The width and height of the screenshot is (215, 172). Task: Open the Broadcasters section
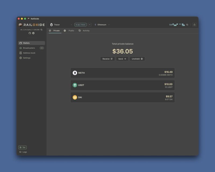tap(31, 48)
